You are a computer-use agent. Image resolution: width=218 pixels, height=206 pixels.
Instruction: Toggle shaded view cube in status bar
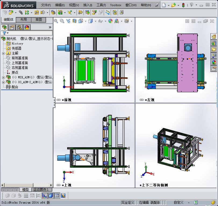50,195
